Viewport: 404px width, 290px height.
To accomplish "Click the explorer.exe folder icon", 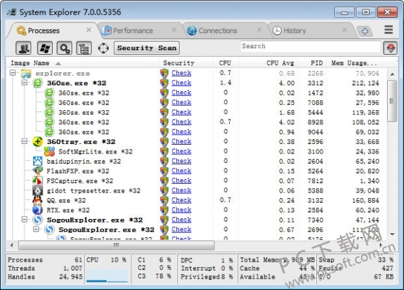I will point(26,74).
